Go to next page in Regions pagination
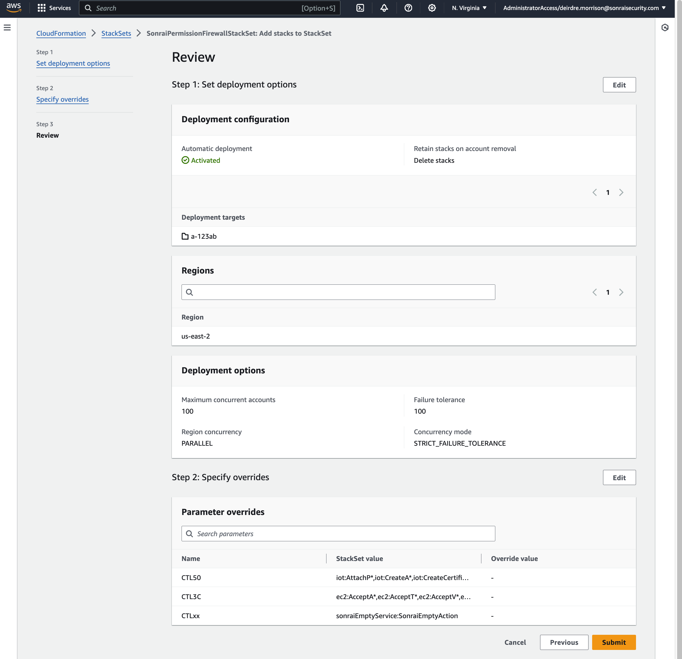The height and width of the screenshot is (659, 682). click(x=621, y=292)
